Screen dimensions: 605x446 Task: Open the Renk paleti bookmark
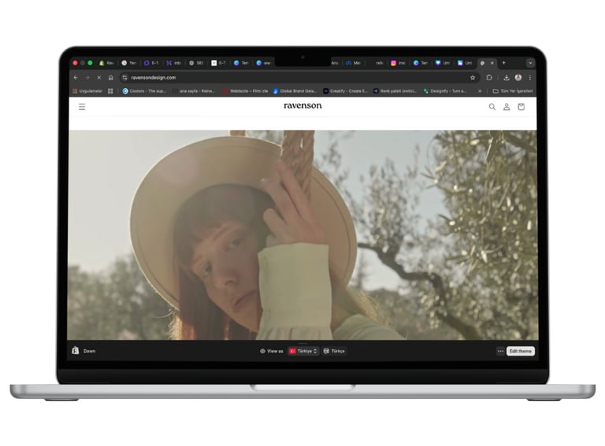(x=395, y=91)
